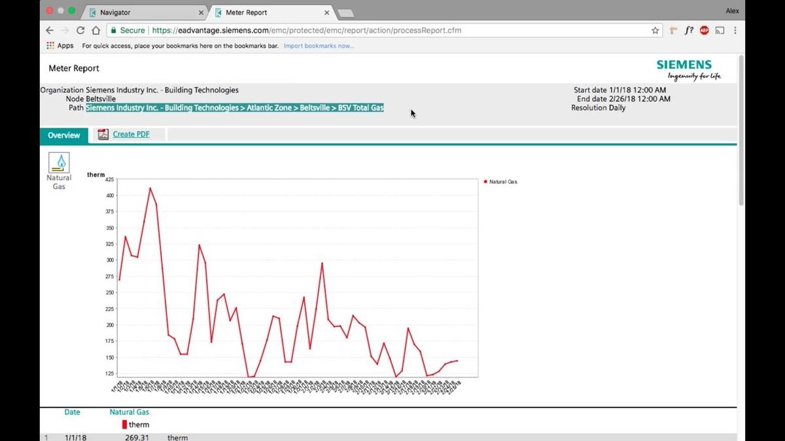Screen dimensions: 785x441
Task: Click the Meter Report page heading
Action: [74, 68]
